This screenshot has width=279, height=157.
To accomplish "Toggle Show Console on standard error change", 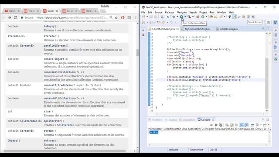I will coord(246,125).
